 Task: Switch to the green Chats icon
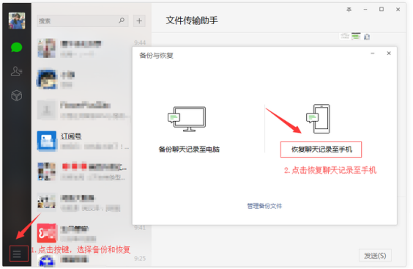(17, 48)
